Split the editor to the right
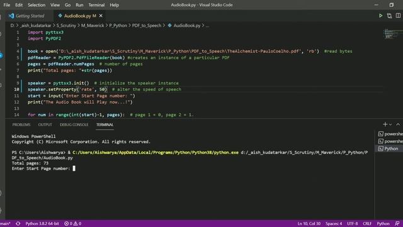The height and width of the screenshot is (227, 403). pyautogui.click(x=398, y=16)
